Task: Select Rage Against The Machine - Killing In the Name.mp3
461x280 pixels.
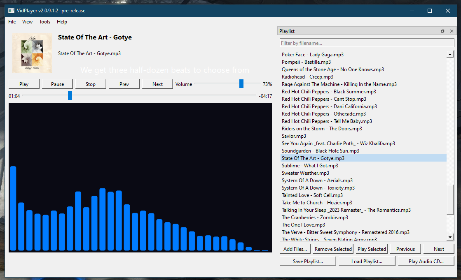Action: coord(363,84)
